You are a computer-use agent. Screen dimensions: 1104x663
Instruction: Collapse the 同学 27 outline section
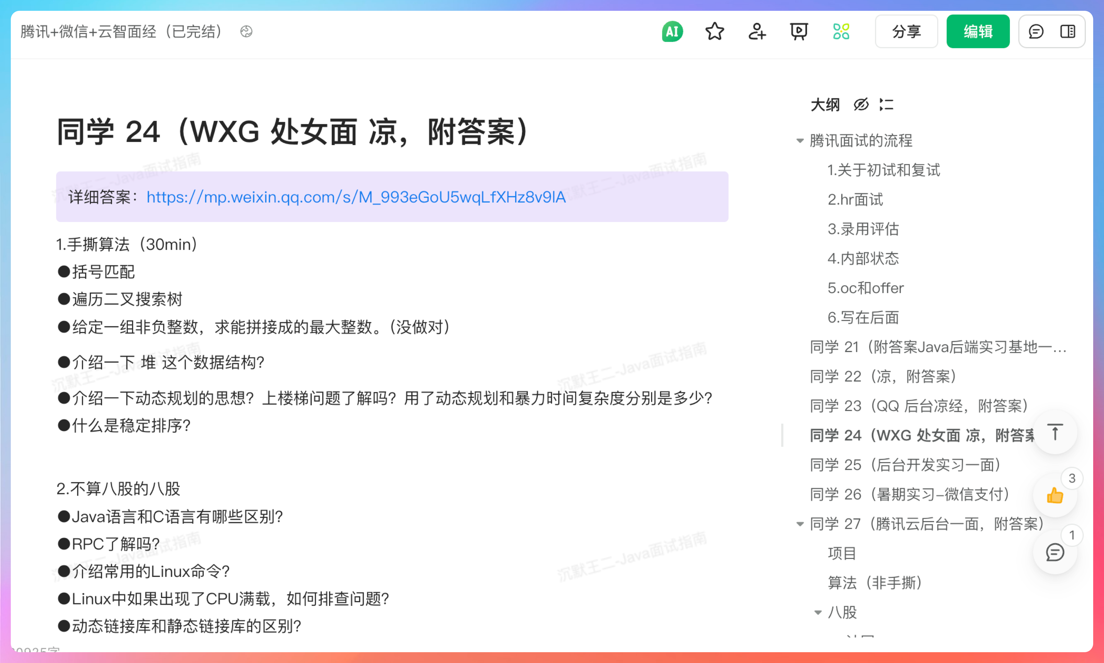(800, 524)
